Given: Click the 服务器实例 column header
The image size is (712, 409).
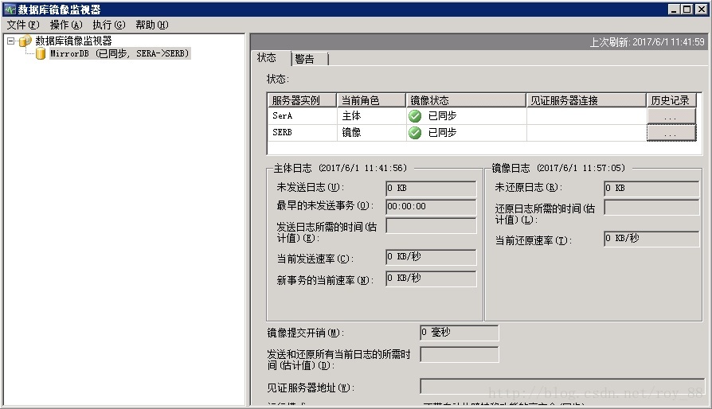Looking at the screenshot, I should [x=302, y=100].
